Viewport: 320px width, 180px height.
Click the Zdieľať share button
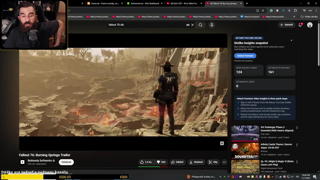177,162
